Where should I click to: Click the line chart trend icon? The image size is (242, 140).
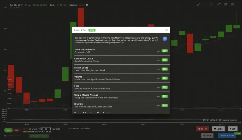(212, 4)
